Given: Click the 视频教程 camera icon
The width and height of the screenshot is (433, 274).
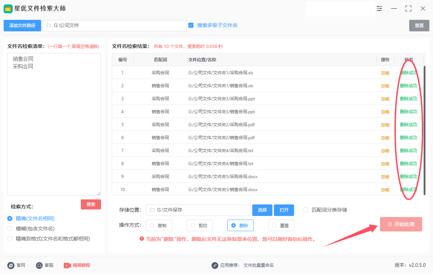Looking at the screenshot, I should [x=67, y=265].
